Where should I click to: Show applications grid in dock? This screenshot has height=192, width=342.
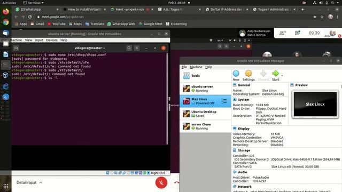(6, 186)
